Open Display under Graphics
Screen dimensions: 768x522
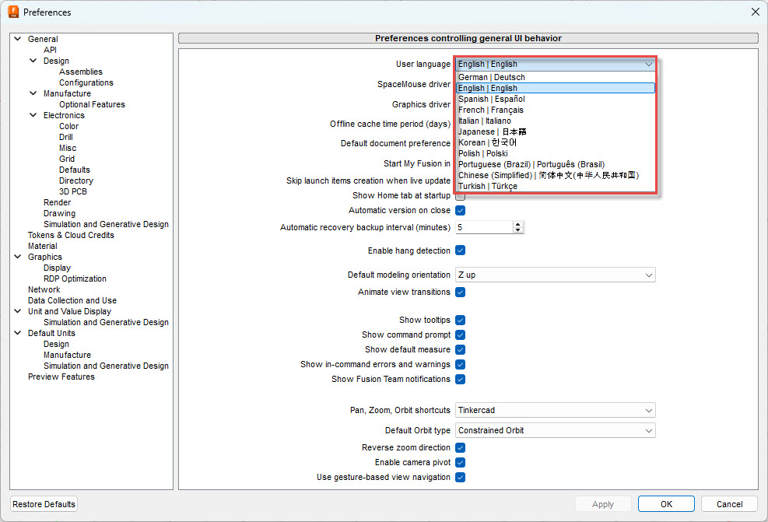[x=57, y=268]
